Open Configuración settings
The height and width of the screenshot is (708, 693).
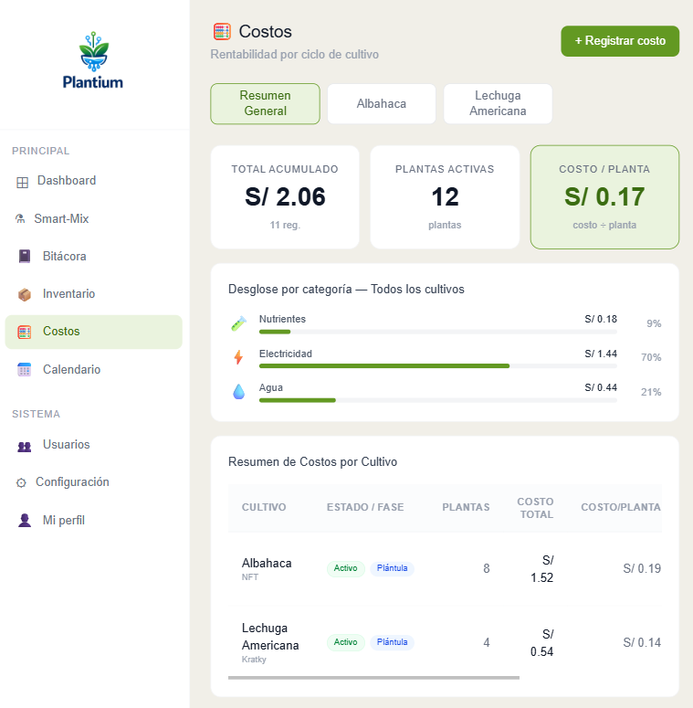(93, 482)
